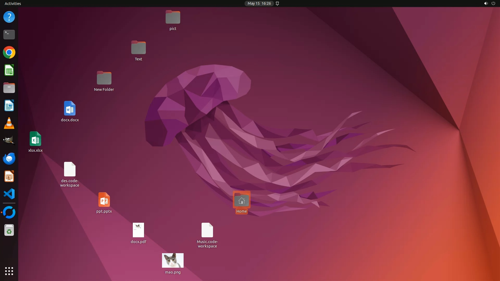The image size is (500, 281).
Task: Click the volume speaker icon
Action: pos(486,3)
